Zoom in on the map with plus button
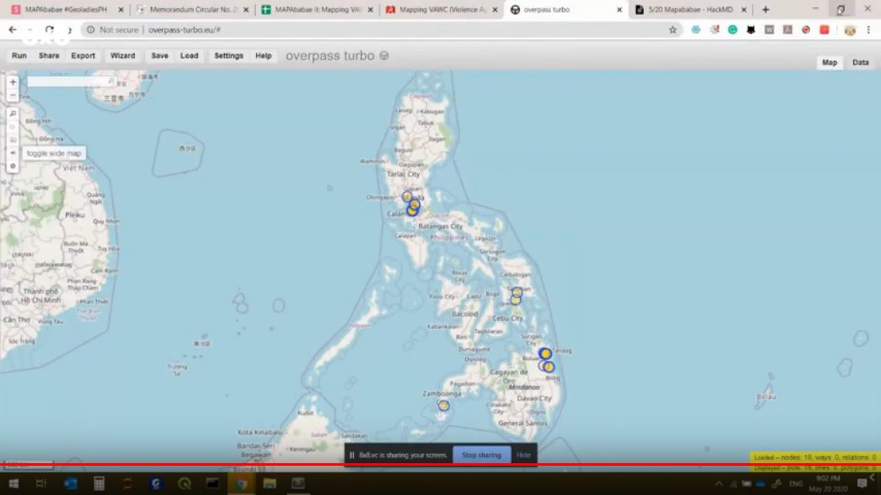Viewport: 881px width, 495px height. tap(13, 82)
